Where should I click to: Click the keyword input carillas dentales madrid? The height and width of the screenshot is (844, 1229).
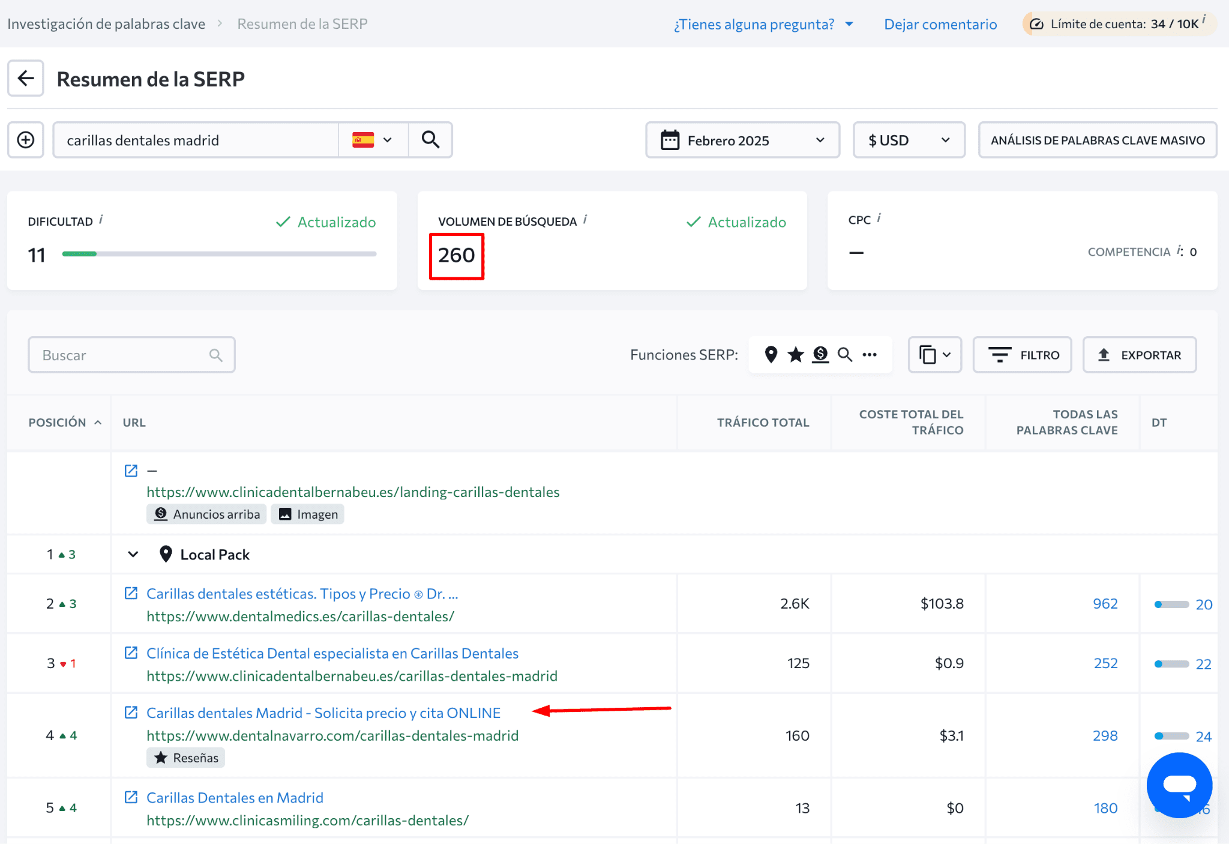click(x=196, y=140)
